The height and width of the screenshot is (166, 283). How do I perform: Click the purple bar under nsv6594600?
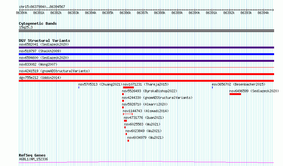[146, 61]
